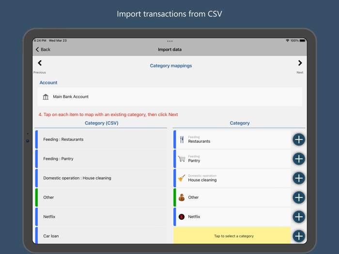
Task: Tap to select a category for Car loan
Action: click(x=232, y=236)
